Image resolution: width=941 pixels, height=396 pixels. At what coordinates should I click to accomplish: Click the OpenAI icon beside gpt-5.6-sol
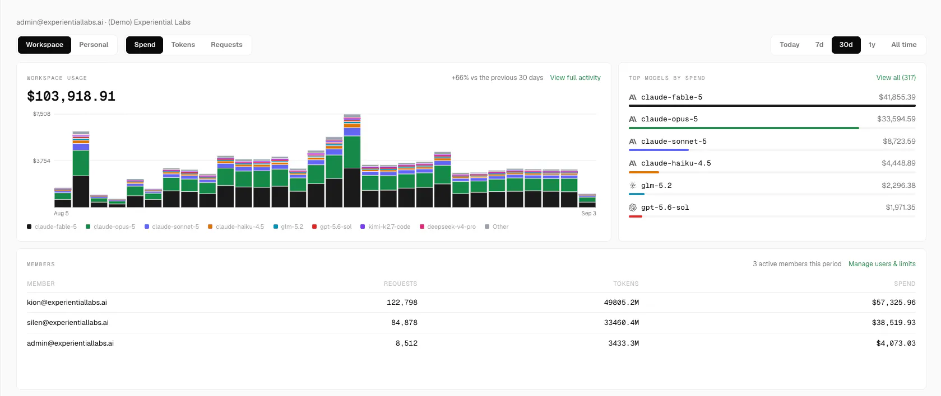633,208
